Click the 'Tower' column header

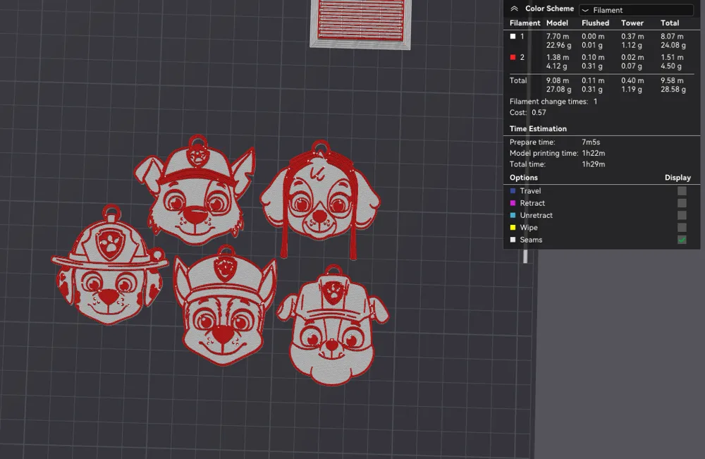[x=632, y=23]
